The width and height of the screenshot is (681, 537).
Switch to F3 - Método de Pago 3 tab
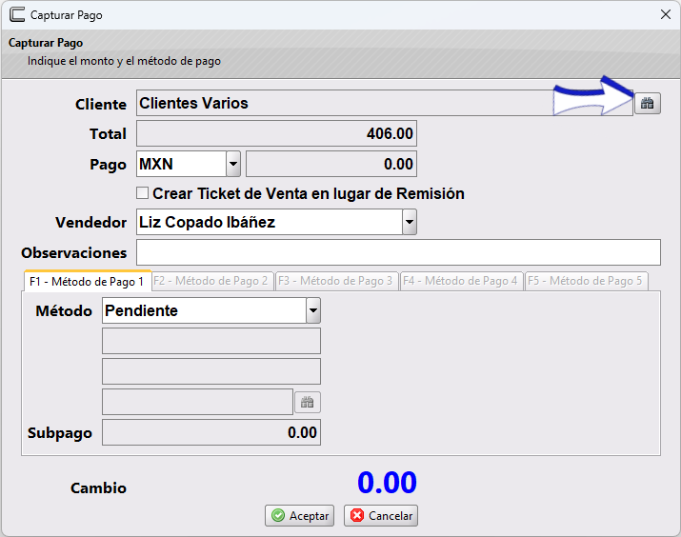coord(336,281)
